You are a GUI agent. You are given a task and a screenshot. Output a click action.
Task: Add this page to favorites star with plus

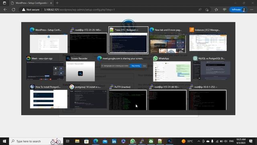(x=207, y=10)
